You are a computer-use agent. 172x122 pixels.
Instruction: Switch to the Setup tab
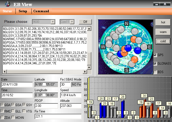[x=23, y=11]
